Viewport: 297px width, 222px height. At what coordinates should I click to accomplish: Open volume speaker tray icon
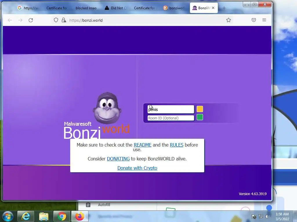[267, 216]
